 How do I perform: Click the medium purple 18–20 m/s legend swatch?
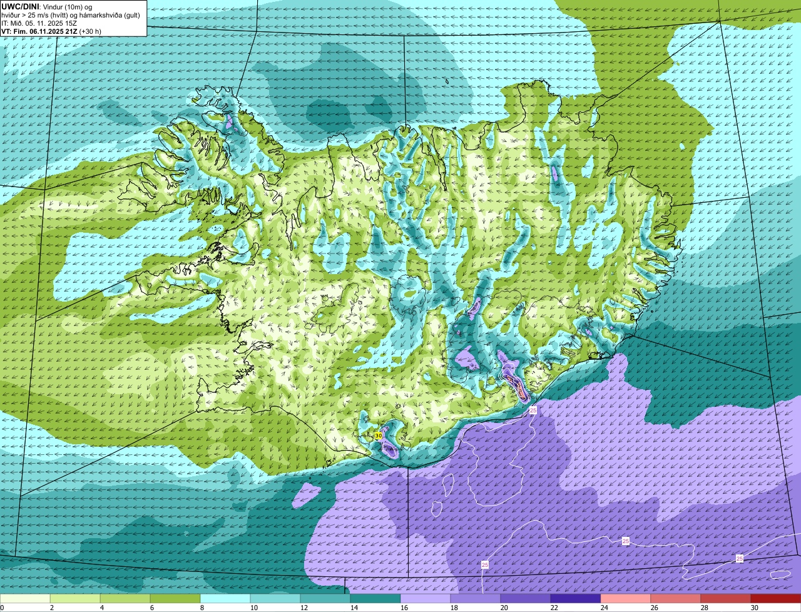pyautogui.click(x=476, y=599)
